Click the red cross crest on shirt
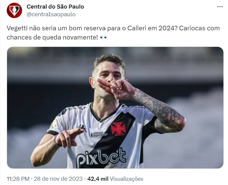Image resolution: width=228 pixels, height=185 pixels. click(x=119, y=129)
